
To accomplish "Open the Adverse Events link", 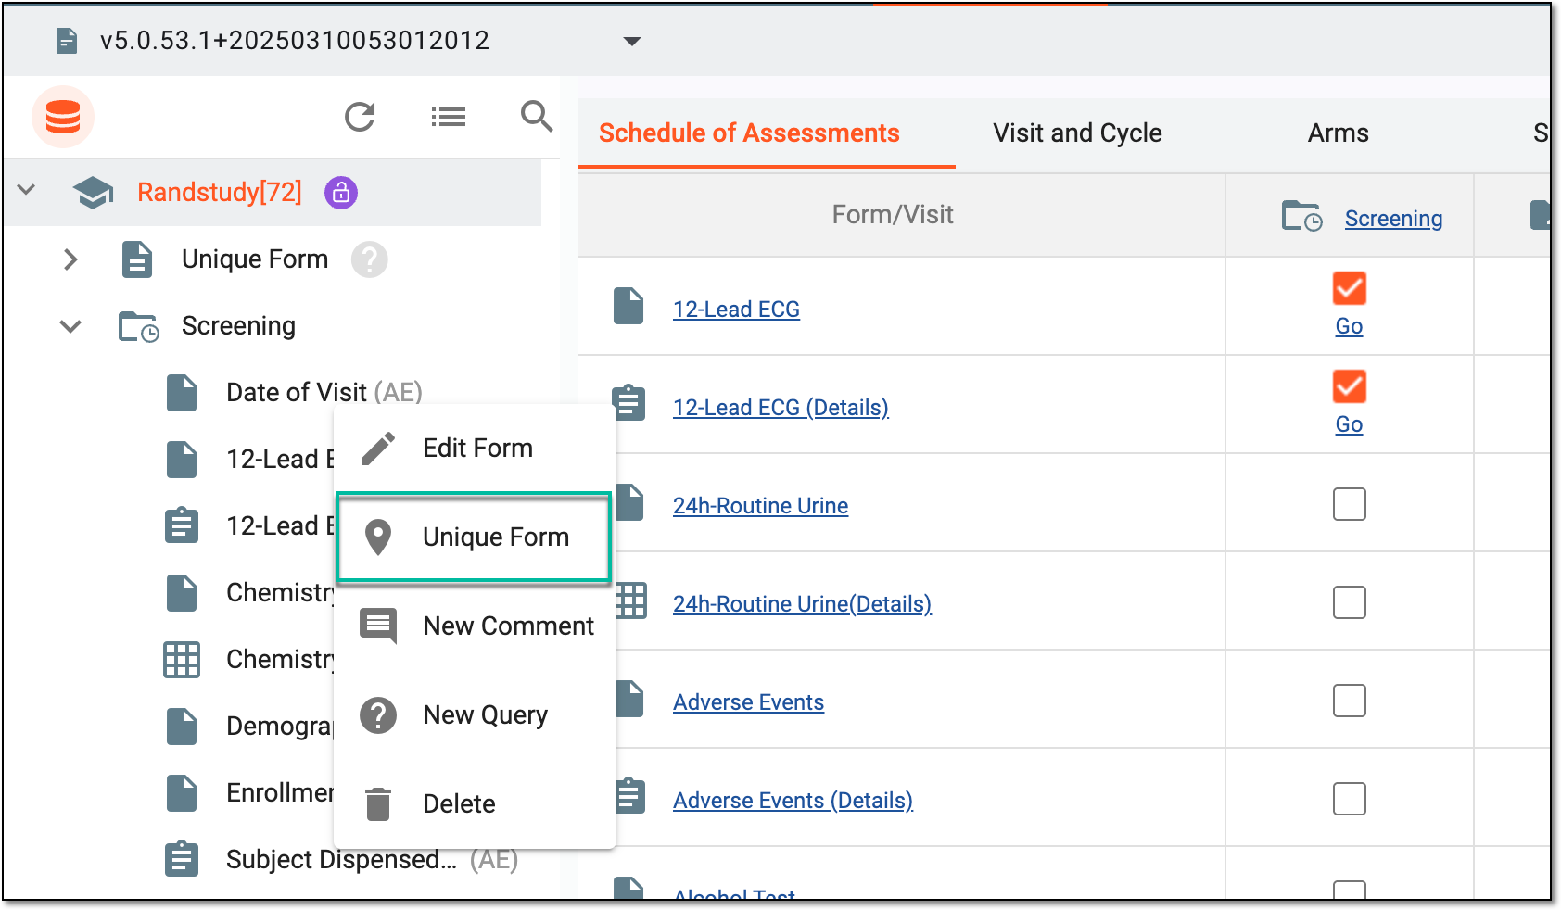I will point(748,702).
